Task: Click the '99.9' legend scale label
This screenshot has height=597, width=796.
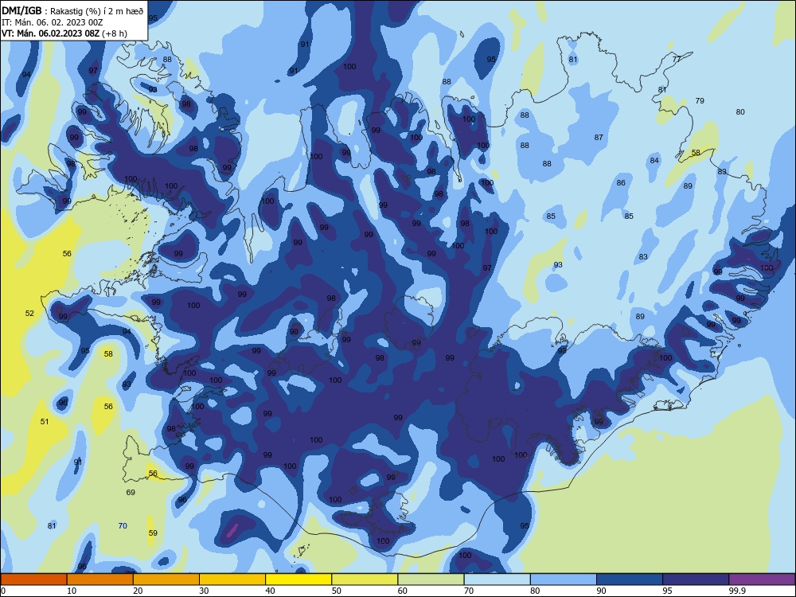Action: [x=737, y=591]
